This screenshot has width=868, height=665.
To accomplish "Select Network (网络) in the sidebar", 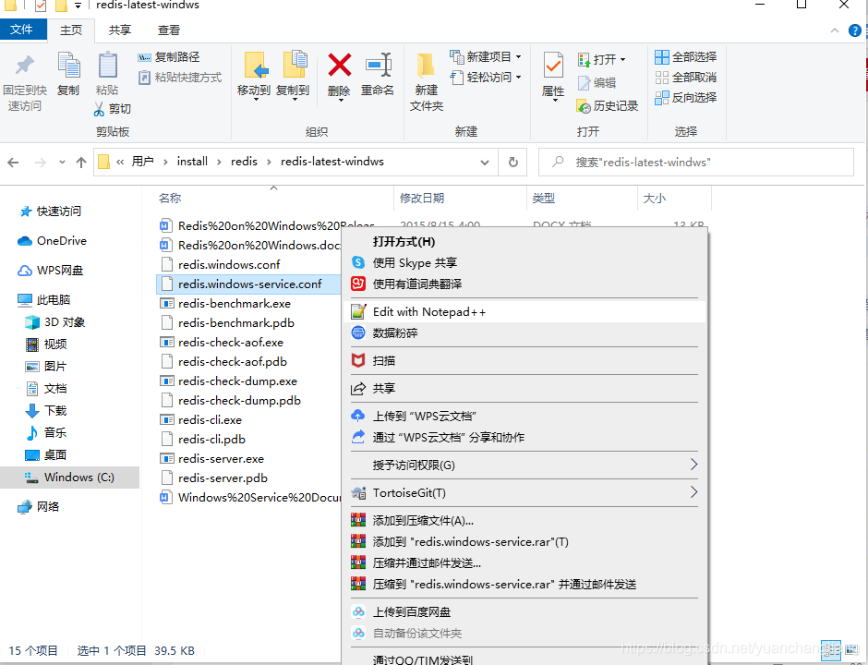I will [x=39, y=507].
